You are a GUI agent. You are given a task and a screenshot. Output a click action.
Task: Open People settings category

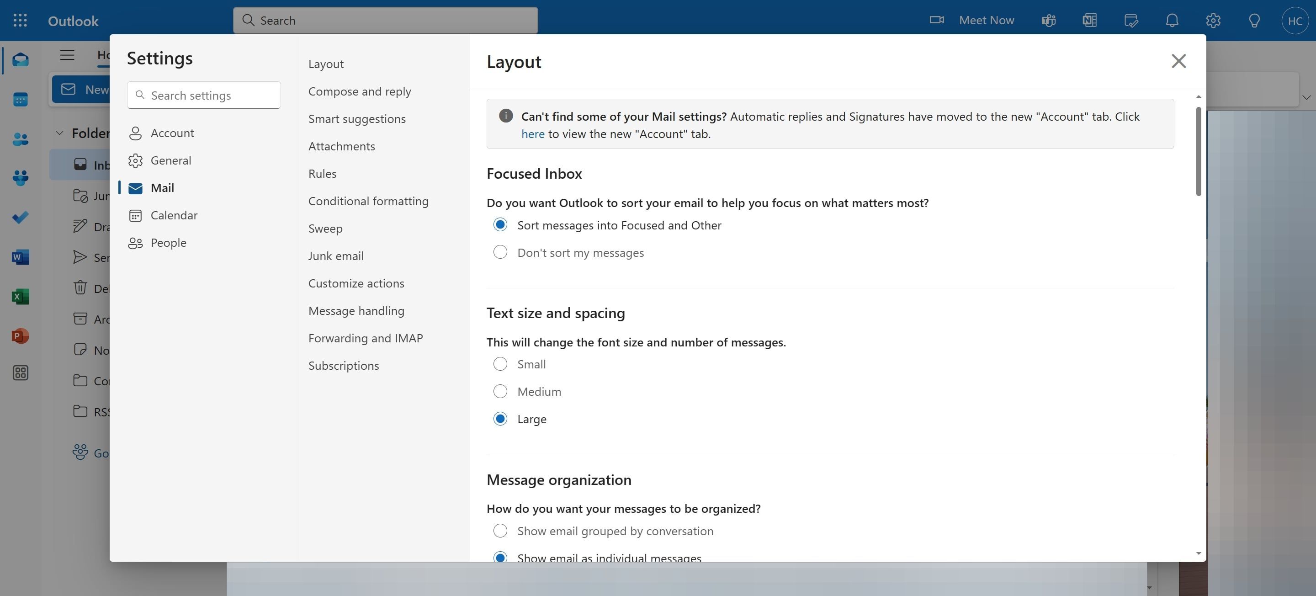[168, 243]
